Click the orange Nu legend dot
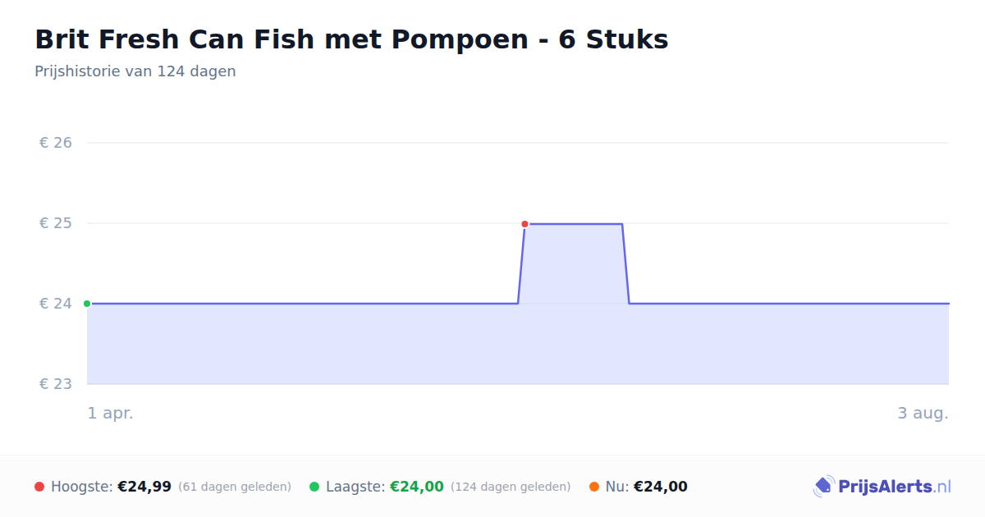The height and width of the screenshot is (517, 985). pos(594,487)
